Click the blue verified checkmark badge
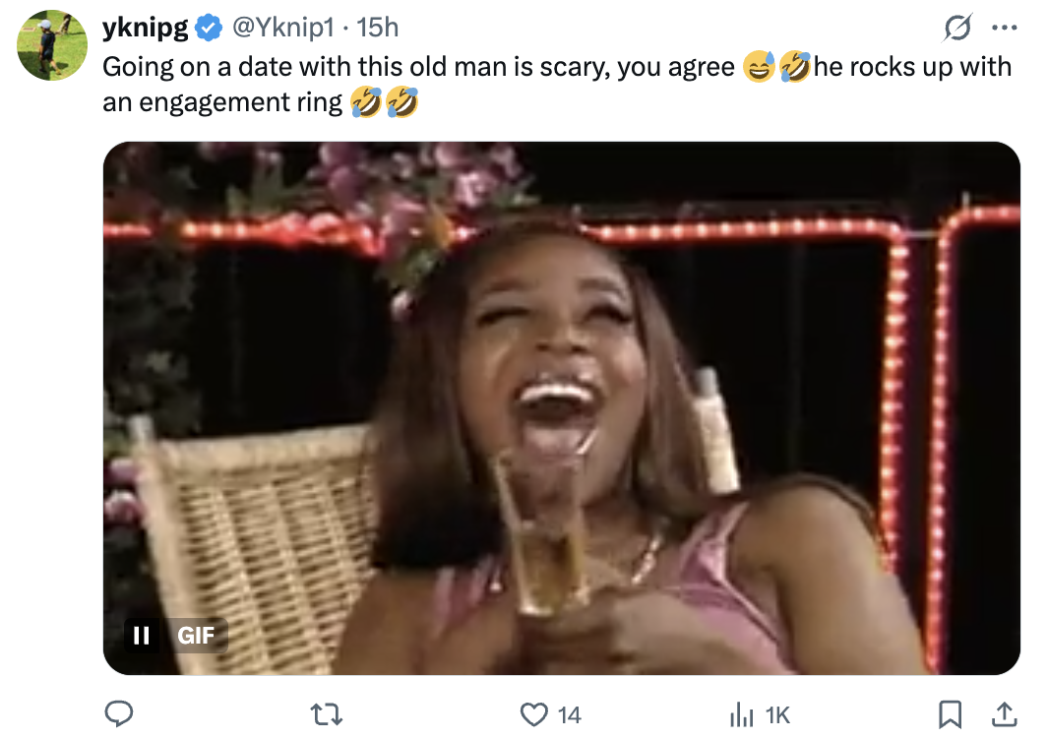 pyautogui.click(x=208, y=28)
